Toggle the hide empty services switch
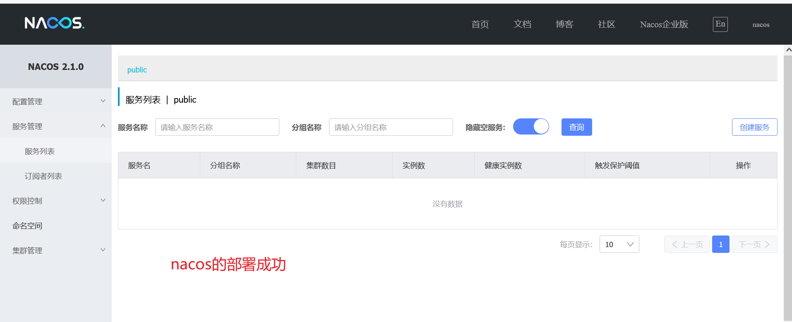The image size is (792, 322). click(531, 127)
